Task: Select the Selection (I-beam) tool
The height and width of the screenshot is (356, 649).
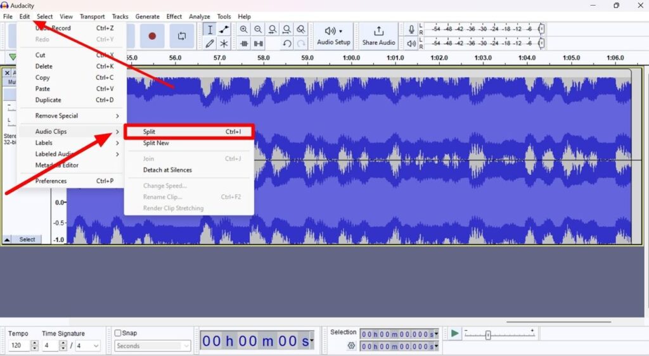Action: (x=210, y=29)
